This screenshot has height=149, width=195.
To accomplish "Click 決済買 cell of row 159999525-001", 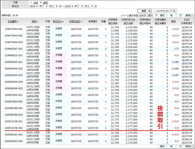I will (59, 55).
